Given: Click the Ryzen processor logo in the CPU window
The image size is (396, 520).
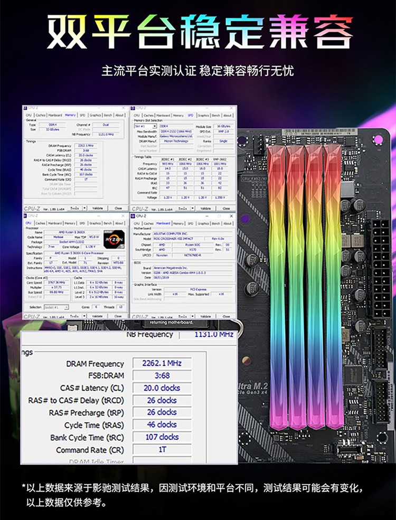Looking at the screenshot, I should (114, 239).
